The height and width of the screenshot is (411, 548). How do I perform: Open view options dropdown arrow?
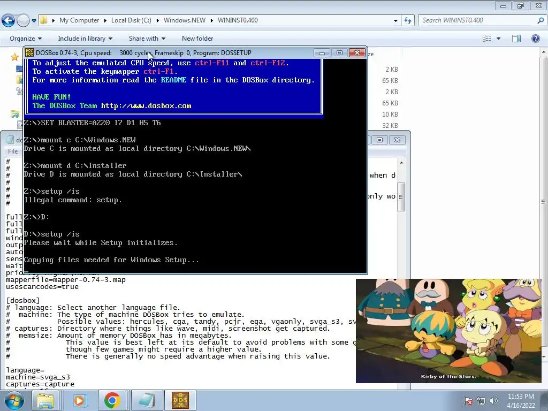click(x=498, y=39)
